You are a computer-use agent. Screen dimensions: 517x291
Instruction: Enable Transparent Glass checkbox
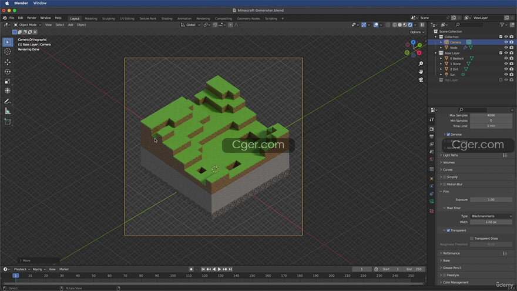[x=472, y=238]
